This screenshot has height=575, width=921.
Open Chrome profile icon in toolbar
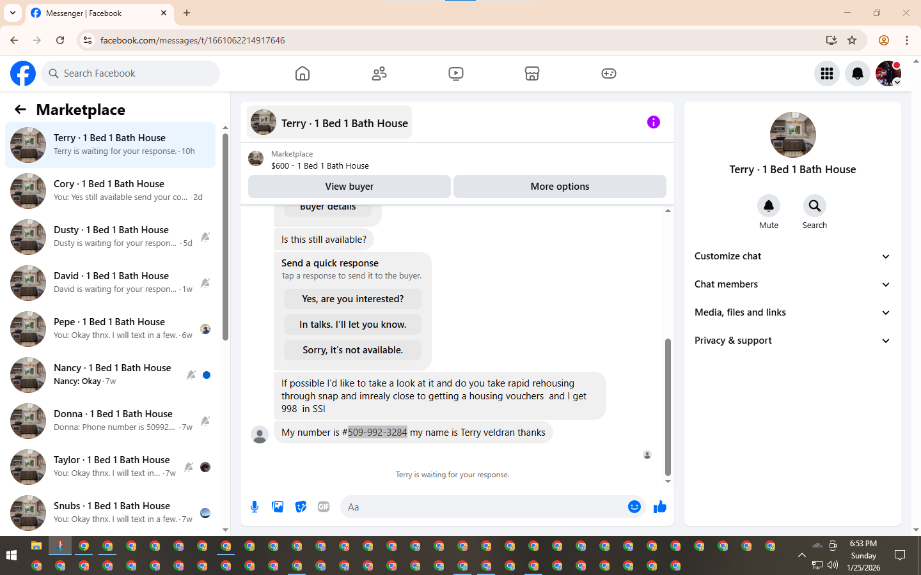[x=884, y=40]
